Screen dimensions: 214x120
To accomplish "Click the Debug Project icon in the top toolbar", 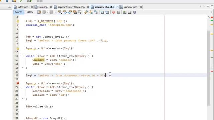I will click(x=30, y=1).
